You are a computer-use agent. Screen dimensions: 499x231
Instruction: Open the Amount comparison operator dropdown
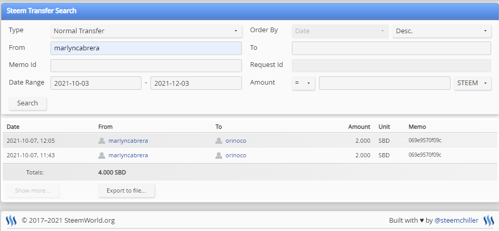pos(303,83)
